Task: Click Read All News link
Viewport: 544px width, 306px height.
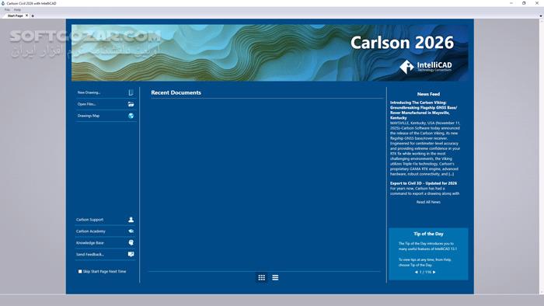Action: click(x=428, y=202)
